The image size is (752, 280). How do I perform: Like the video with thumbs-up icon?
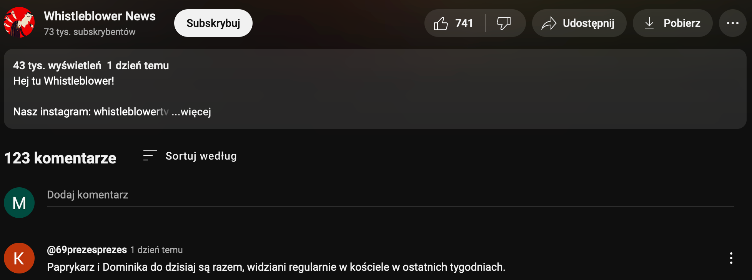point(441,23)
